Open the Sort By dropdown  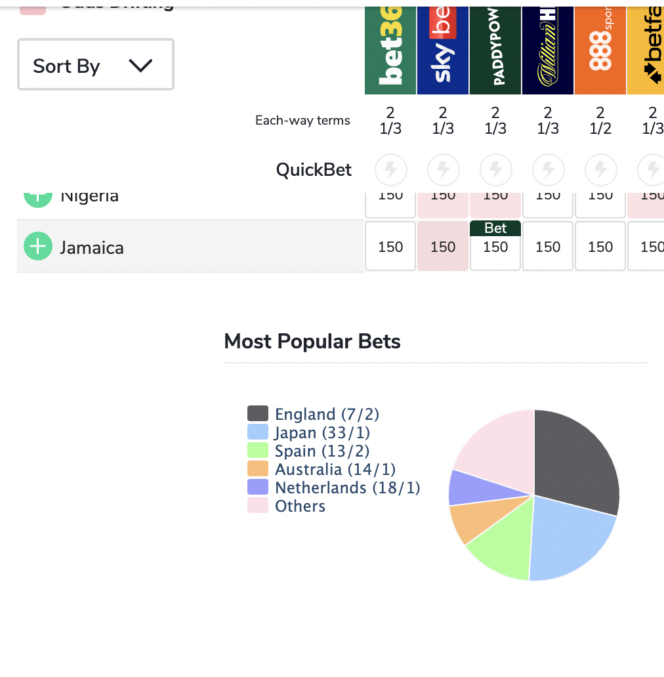(95, 64)
